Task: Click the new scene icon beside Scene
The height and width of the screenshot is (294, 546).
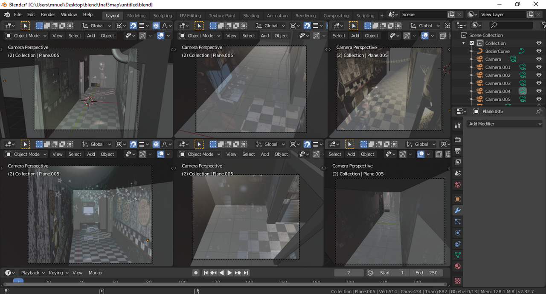Action: point(451,14)
